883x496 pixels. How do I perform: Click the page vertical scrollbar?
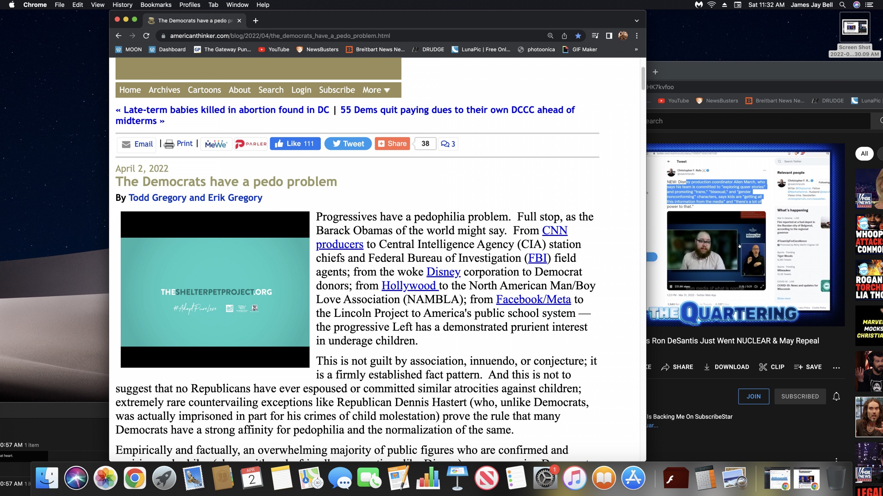click(x=643, y=79)
